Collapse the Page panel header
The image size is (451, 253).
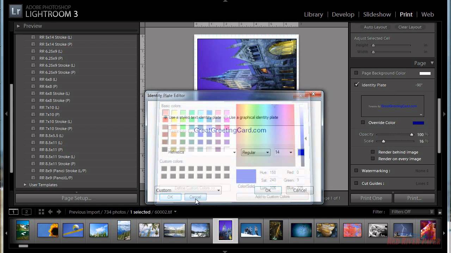[432, 63]
